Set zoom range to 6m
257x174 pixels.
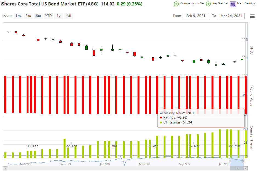[38, 16]
